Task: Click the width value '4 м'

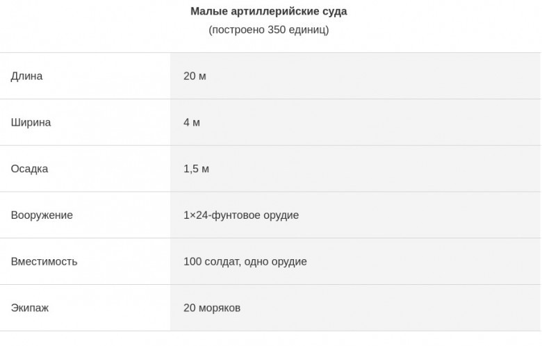Action: point(192,122)
